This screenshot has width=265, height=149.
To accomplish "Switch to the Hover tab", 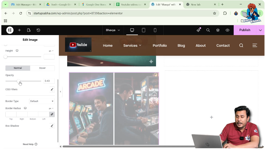I will [42, 68].
